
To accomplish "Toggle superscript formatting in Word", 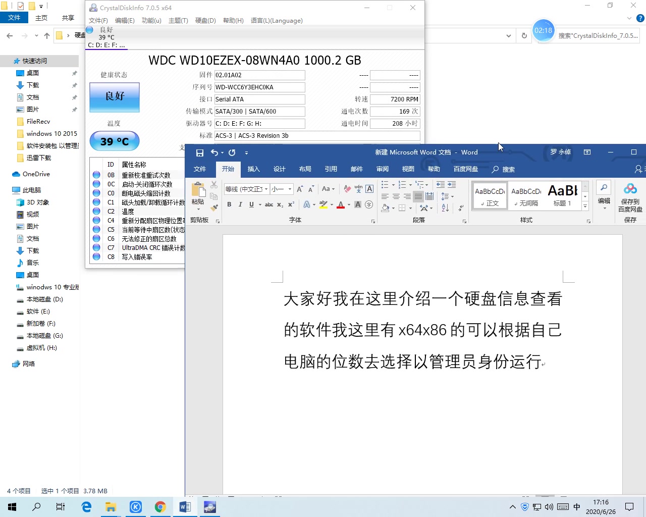I will coord(291,204).
